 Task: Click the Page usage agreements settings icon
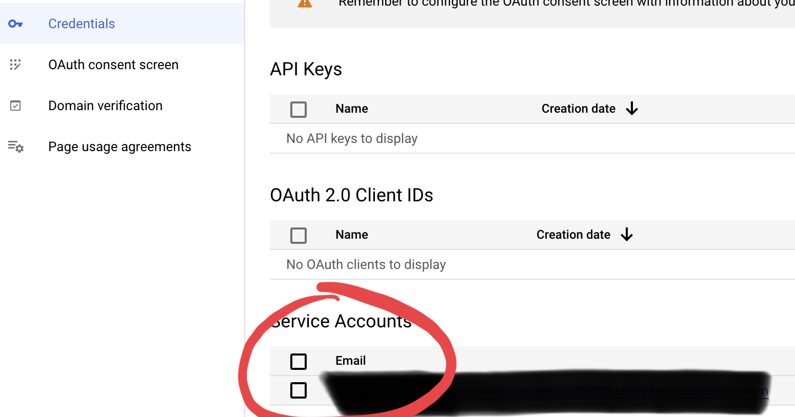click(x=15, y=147)
